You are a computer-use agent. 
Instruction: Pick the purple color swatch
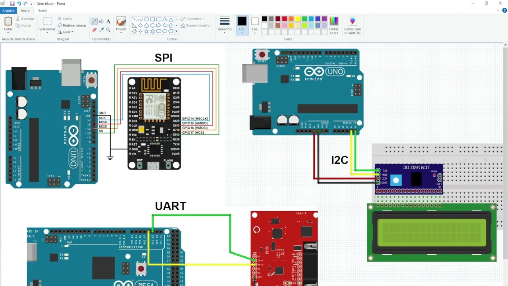[325, 19]
